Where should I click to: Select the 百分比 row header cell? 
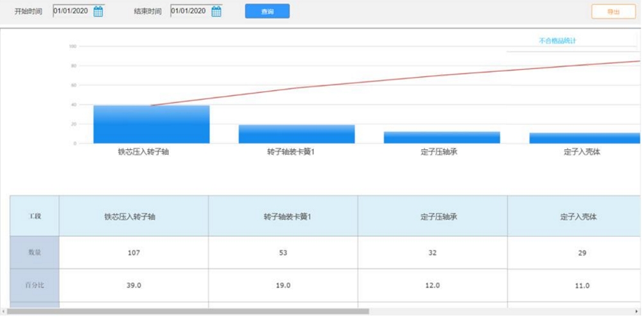coord(35,285)
